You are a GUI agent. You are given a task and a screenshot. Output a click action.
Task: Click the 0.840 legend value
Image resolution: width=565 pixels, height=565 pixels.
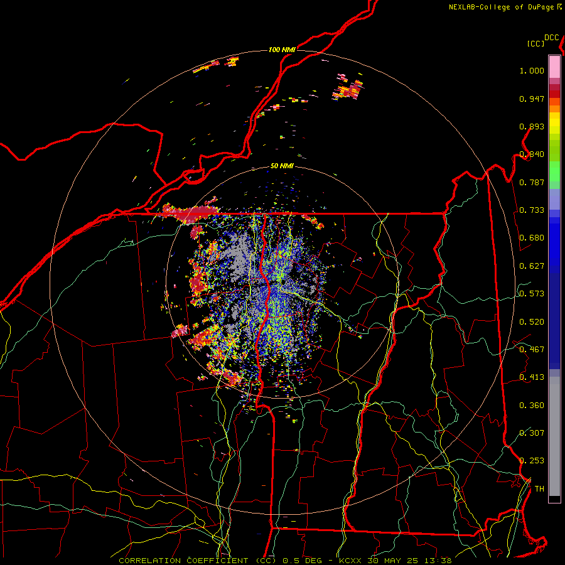pyautogui.click(x=532, y=154)
